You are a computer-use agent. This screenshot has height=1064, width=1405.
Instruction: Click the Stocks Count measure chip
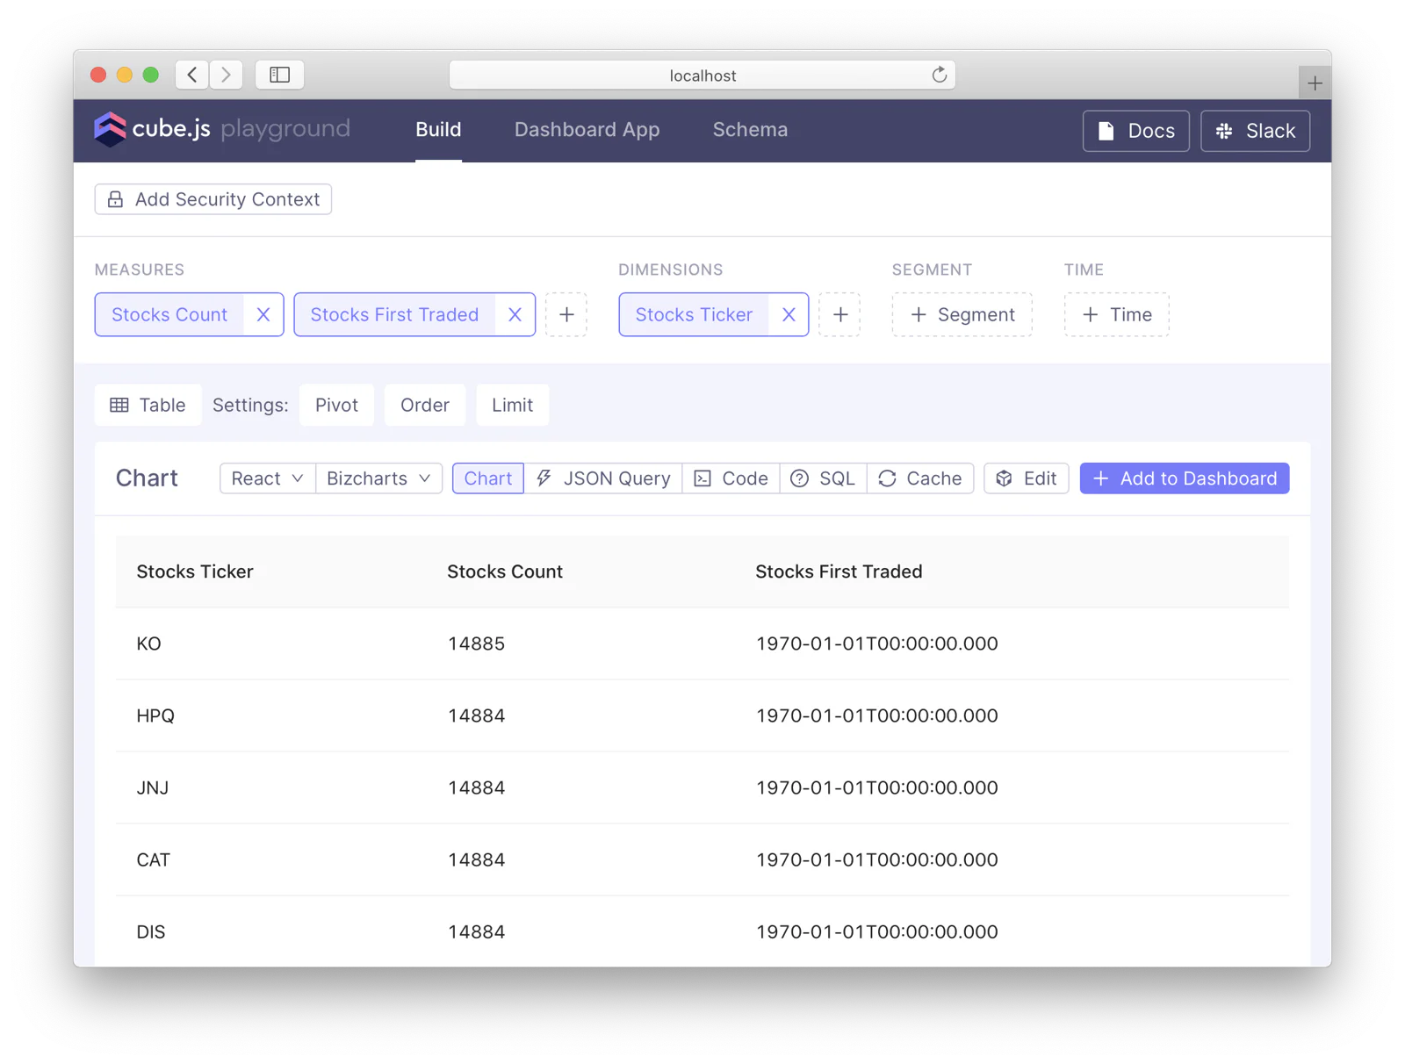[169, 314]
